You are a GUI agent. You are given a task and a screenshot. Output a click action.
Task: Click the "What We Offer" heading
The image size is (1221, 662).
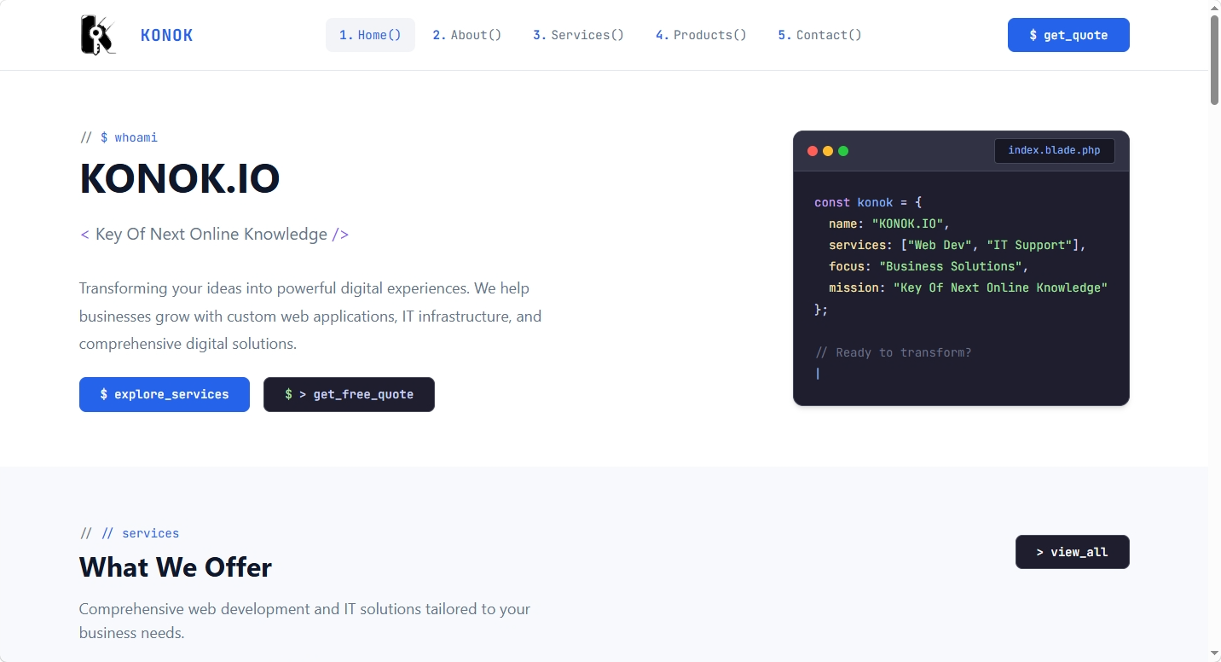point(176,566)
